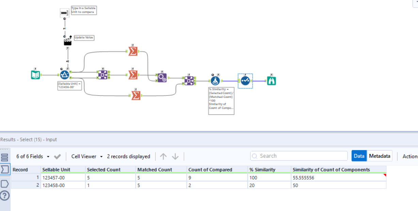Screen dimensions: 418x211
Task: Select the Browse binoculars tool
Action: (271, 81)
